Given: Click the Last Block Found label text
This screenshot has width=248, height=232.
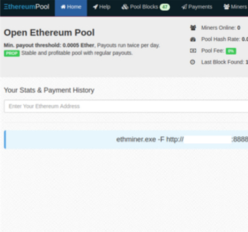Looking at the screenshot, I should tap(223, 62).
